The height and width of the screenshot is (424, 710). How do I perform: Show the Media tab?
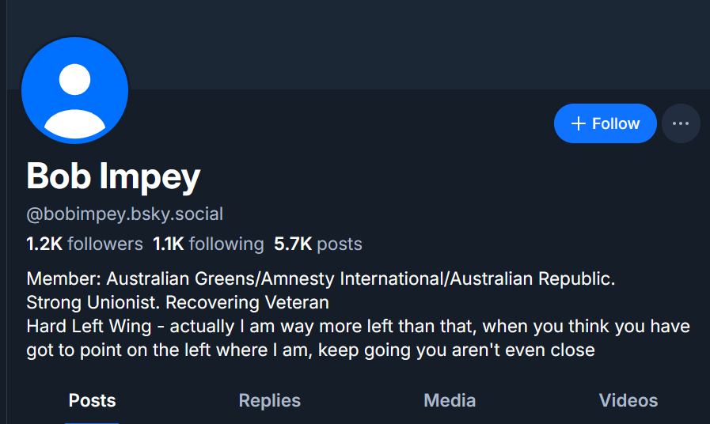pyautogui.click(x=450, y=400)
